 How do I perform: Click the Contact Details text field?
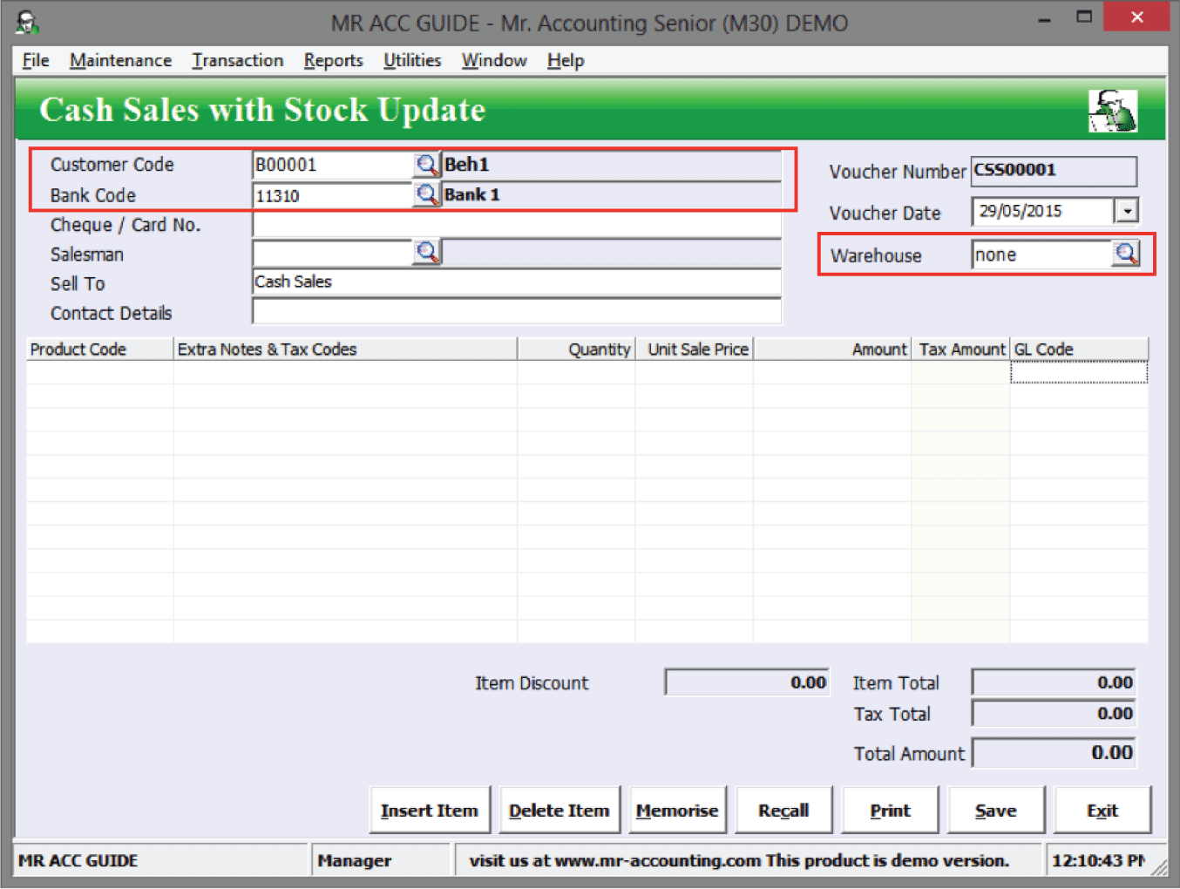(x=516, y=311)
